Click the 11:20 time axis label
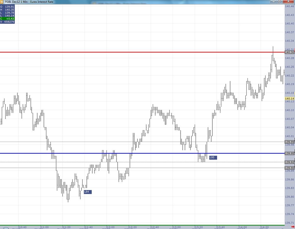295x229 pixels. (x=67, y=227)
